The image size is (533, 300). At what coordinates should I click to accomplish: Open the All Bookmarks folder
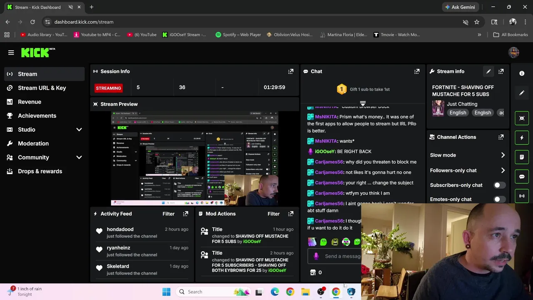(x=511, y=35)
